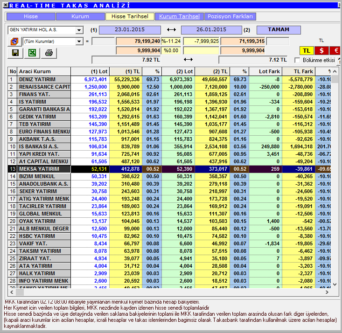The height and width of the screenshot is (333, 342).
Task: Click the TAMAM button
Action: [x=279, y=30]
